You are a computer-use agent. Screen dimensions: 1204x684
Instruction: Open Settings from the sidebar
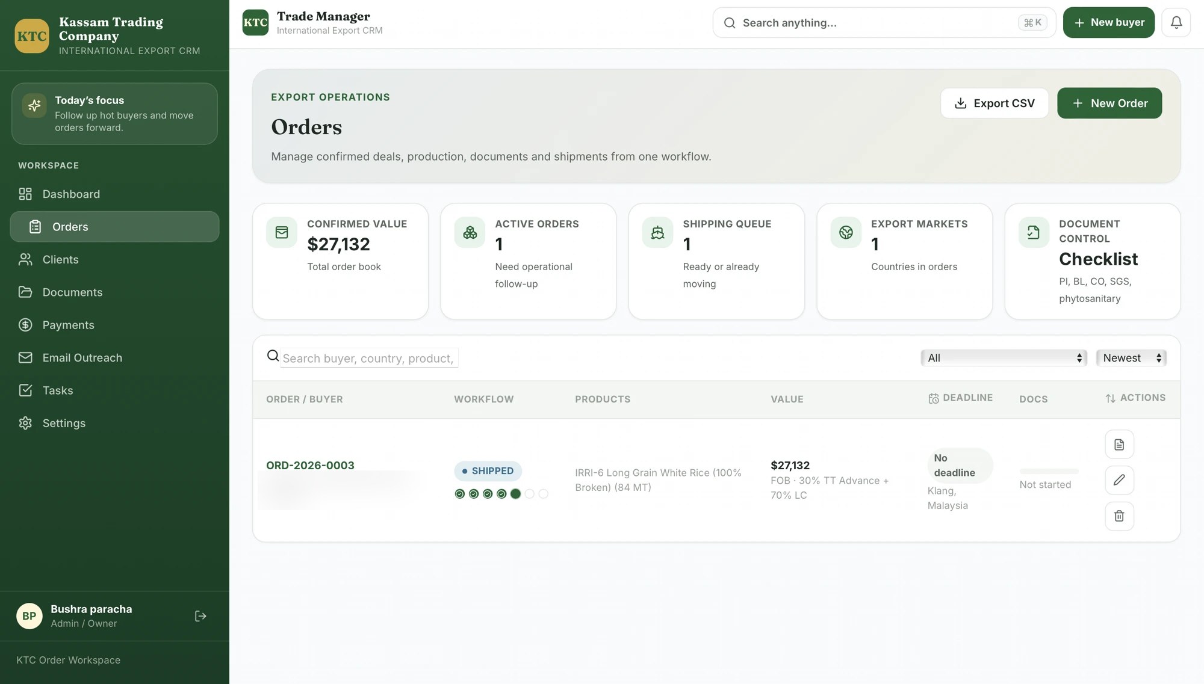(114, 423)
